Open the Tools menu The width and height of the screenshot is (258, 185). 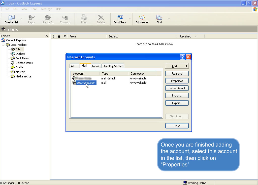pyautogui.click(x=34, y=9)
